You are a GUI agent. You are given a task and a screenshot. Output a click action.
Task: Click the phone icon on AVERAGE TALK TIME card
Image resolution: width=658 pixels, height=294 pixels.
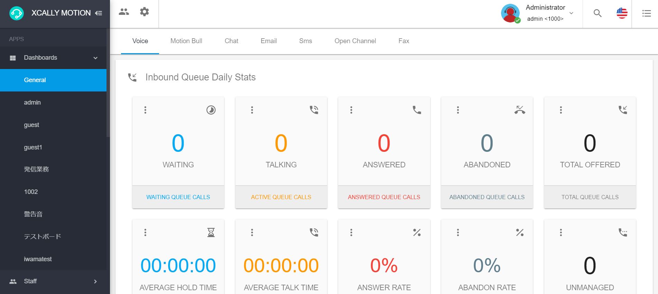click(314, 232)
